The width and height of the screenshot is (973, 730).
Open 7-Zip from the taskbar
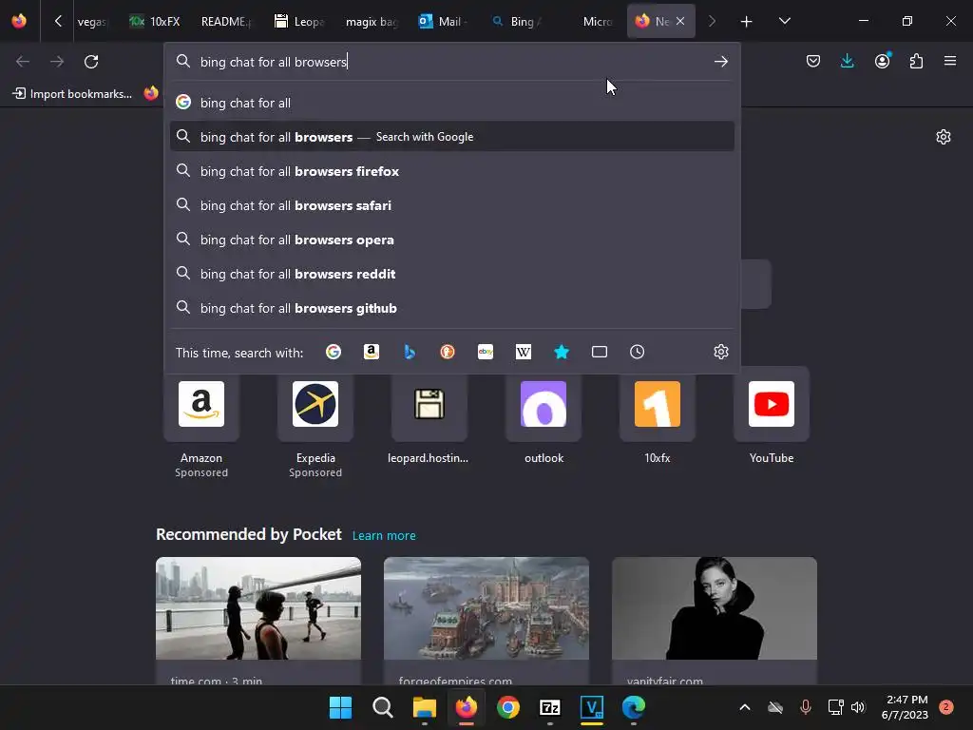pos(550,707)
